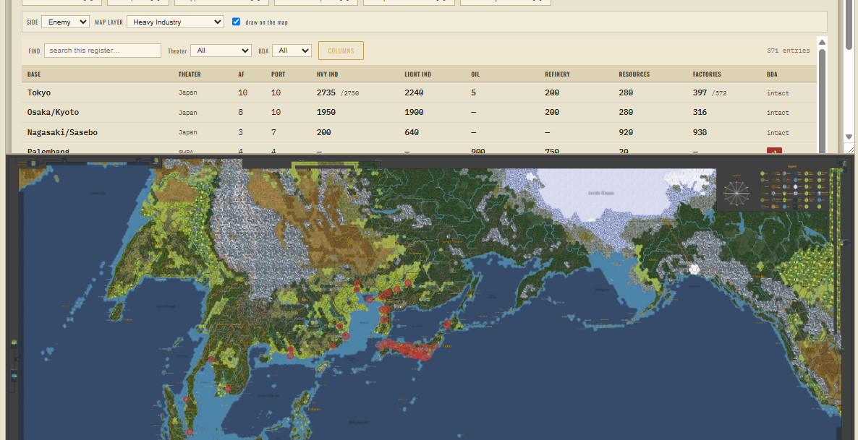This screenshot has width=858, height=440.
Task: Click the white hex marker on the Alaska coast
Action: (695, 269)
